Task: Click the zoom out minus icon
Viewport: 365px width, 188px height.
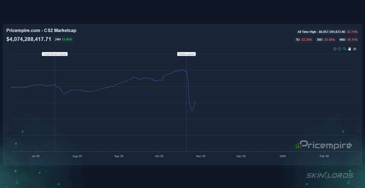Action: (x=339, y=49)
